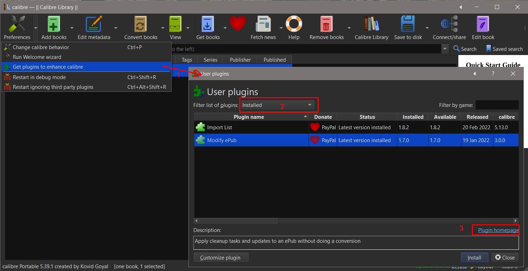The width and height of the screenshot is (528, 271).
Task: Expand the View dropdown arrow
Action: click(188, 28)
